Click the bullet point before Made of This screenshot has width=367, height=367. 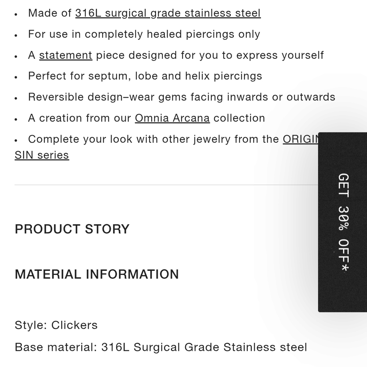[x=16, y=15]
